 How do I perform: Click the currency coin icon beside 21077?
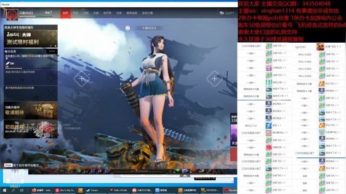222,13
